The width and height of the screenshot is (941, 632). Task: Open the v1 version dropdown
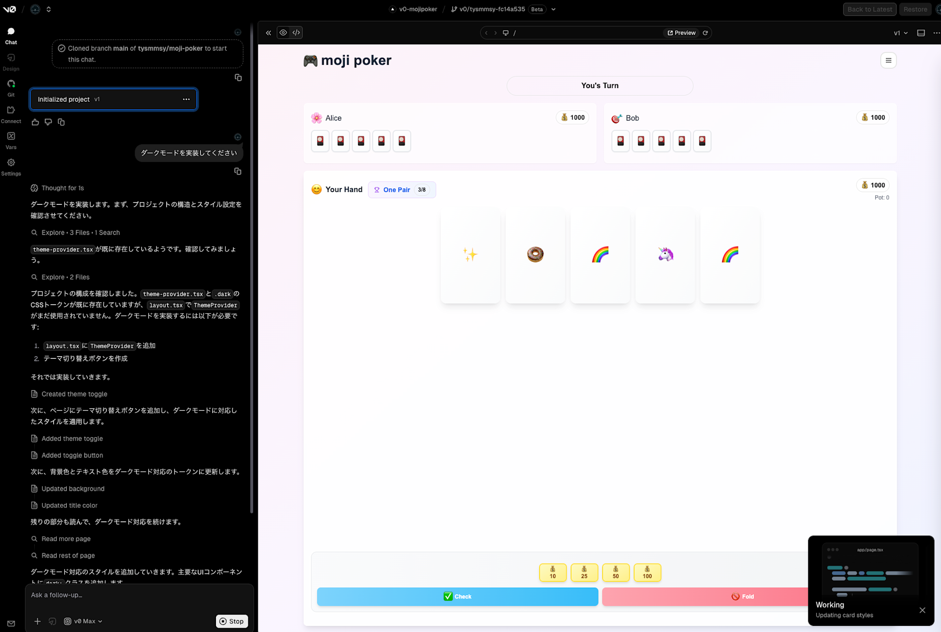tap(901, 33)
